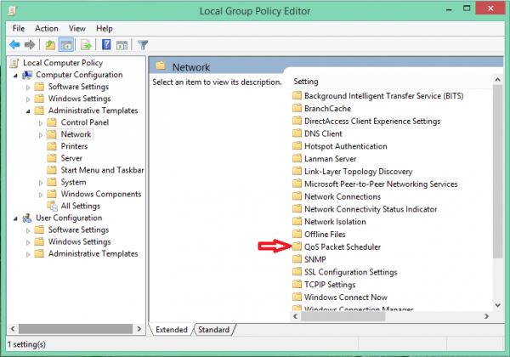Image resolution: width=510 pixels, height=357 pixels.
Task: Click the Back arrow toolbar icon
Action: tap(14, 44)
